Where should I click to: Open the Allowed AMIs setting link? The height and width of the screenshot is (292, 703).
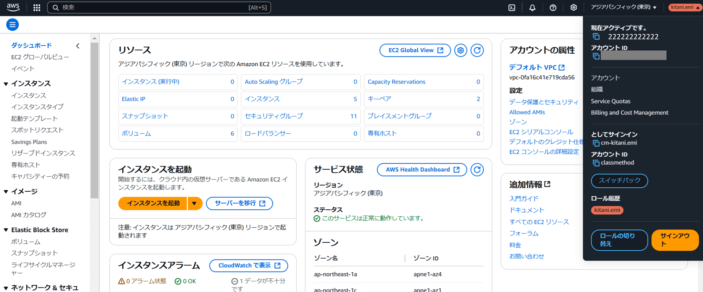pos(527,112)
